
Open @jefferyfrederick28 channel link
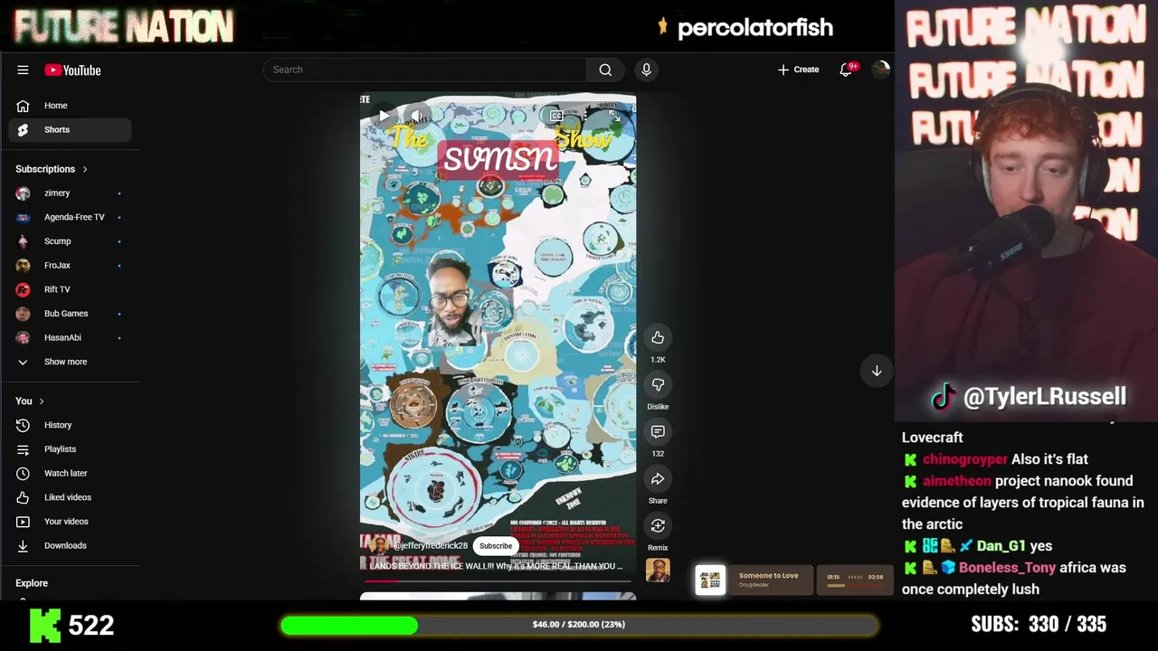(x=431, y=546)
